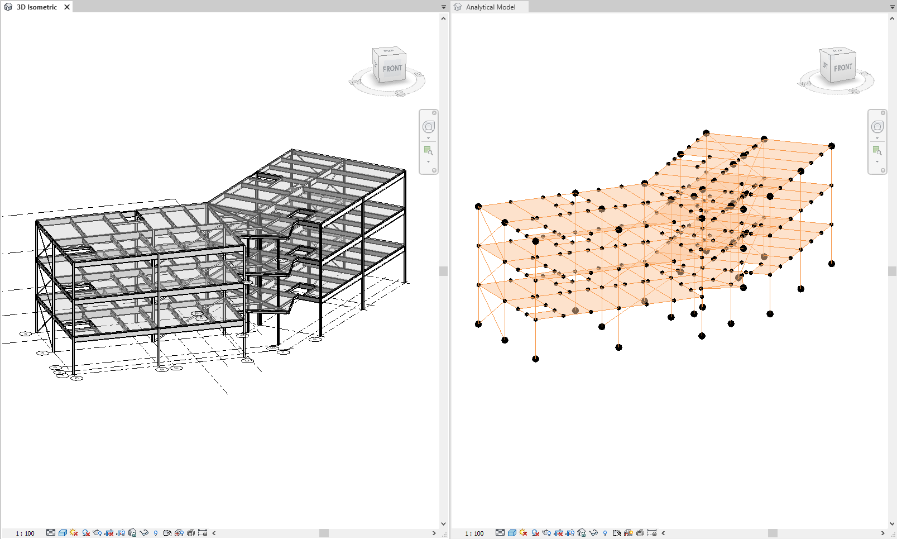Open Temporary Hide/Isolate glasses in left view
Image resolution: width=897 pixels, height=539 pixels.
[143, 533]
